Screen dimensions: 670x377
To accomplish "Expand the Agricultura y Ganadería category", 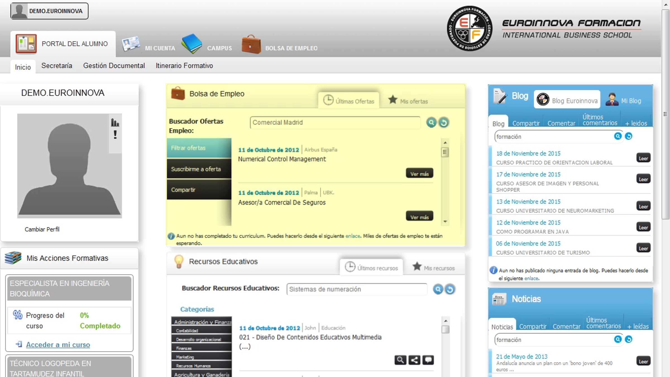I will click(x=202, y=374).
